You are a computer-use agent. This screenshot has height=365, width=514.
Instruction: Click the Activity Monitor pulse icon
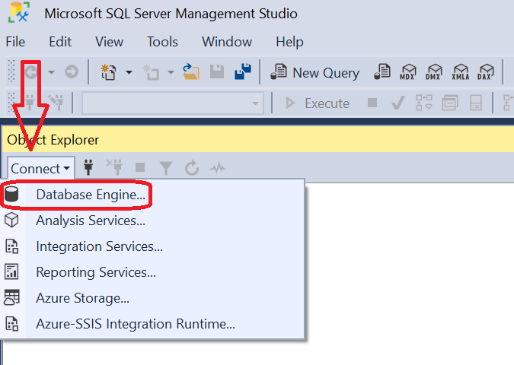(218, 168)
